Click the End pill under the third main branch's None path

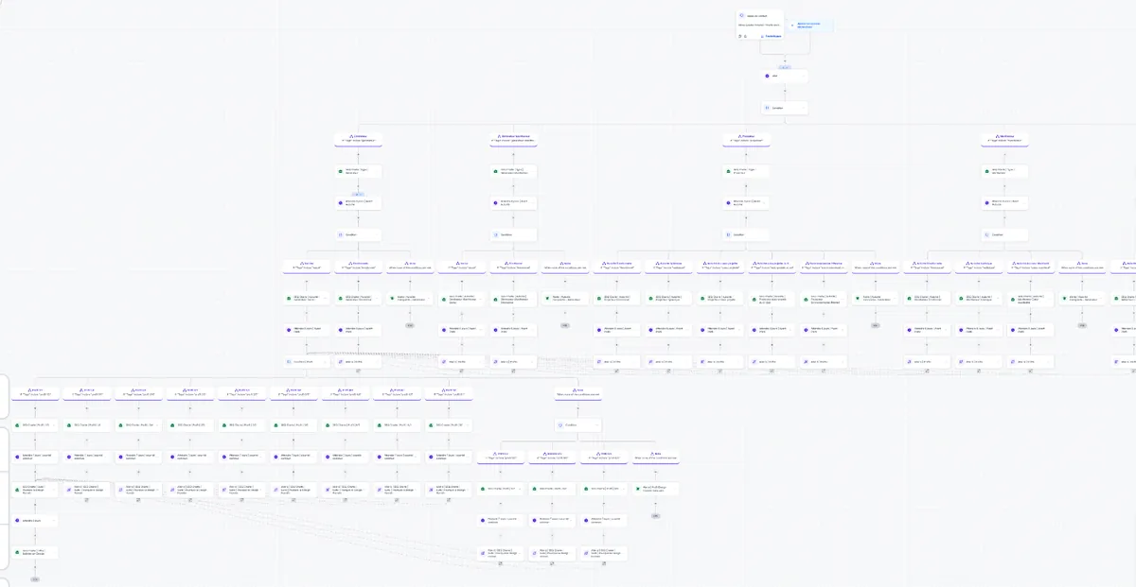[x=875, y=325]
